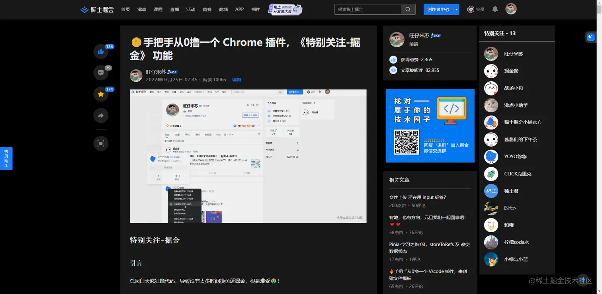Click 特别关注 - 13 panel header

coord(500,33)
